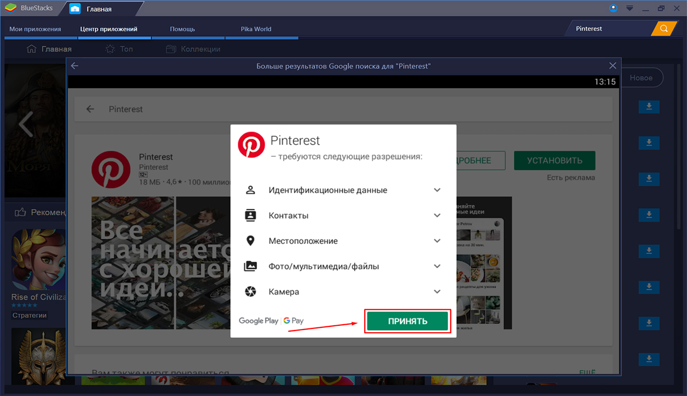Click the "Есть реклама" note under the install button
687x396 pixels.
tap(571, 178)
